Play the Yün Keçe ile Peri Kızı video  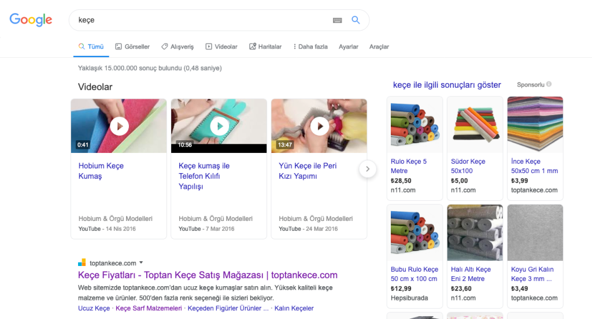tap(319, 126)
